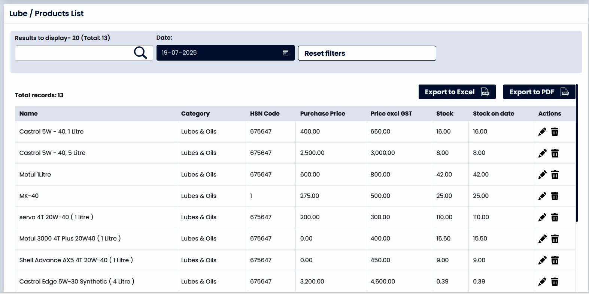The width and height of the screenshot is (589, 294).
Task: Open the date field showing 19-07-2025
Action: pyautogui.click(x=221, y=53)
